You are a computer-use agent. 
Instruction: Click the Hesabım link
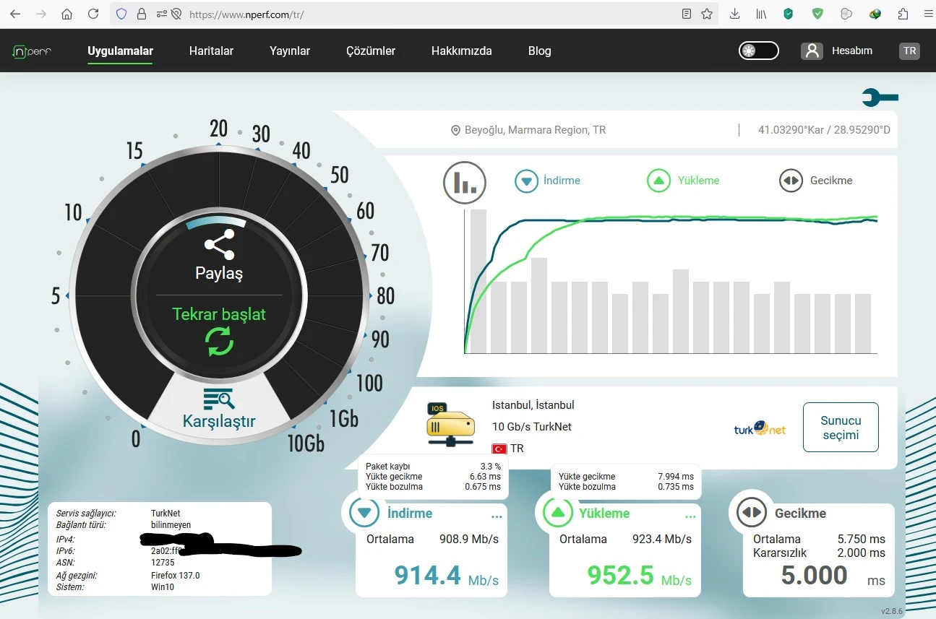click(852, 51)
